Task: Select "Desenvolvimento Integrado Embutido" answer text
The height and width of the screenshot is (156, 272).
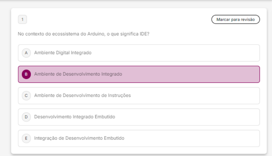Action: 74,117
